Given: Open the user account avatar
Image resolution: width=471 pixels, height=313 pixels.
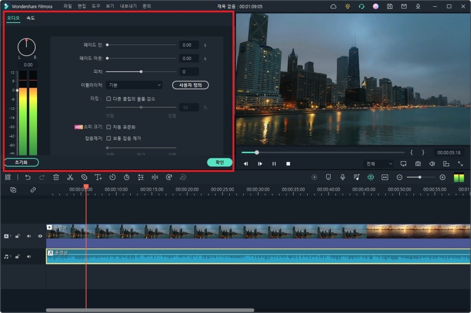Looking at the screenshot, I should tap(376, 6).
